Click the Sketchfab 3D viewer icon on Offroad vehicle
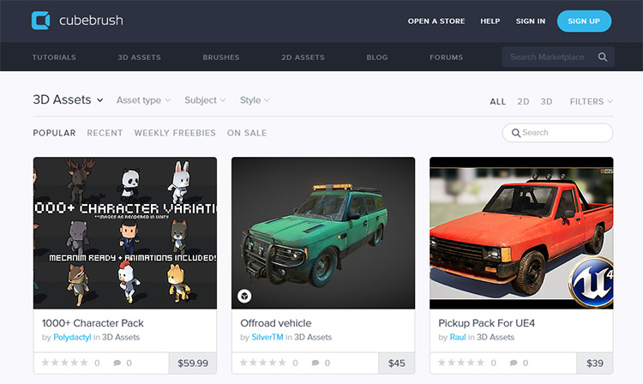Image resolution: width=643 pixels, height=384 pixels. [244, 296]
